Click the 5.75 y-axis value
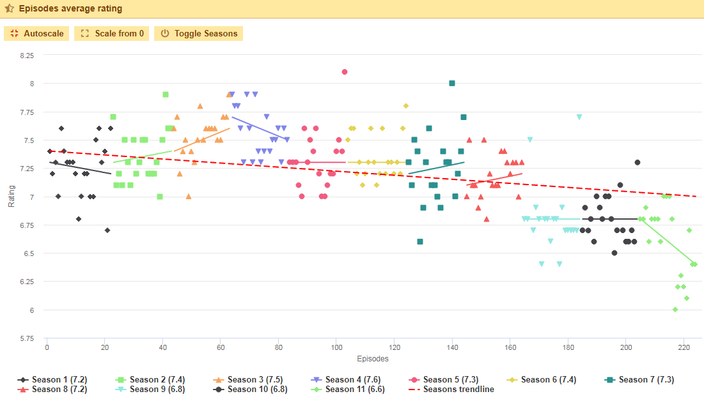The width and height of the screenshot is (704, 401). pos(27,338)
